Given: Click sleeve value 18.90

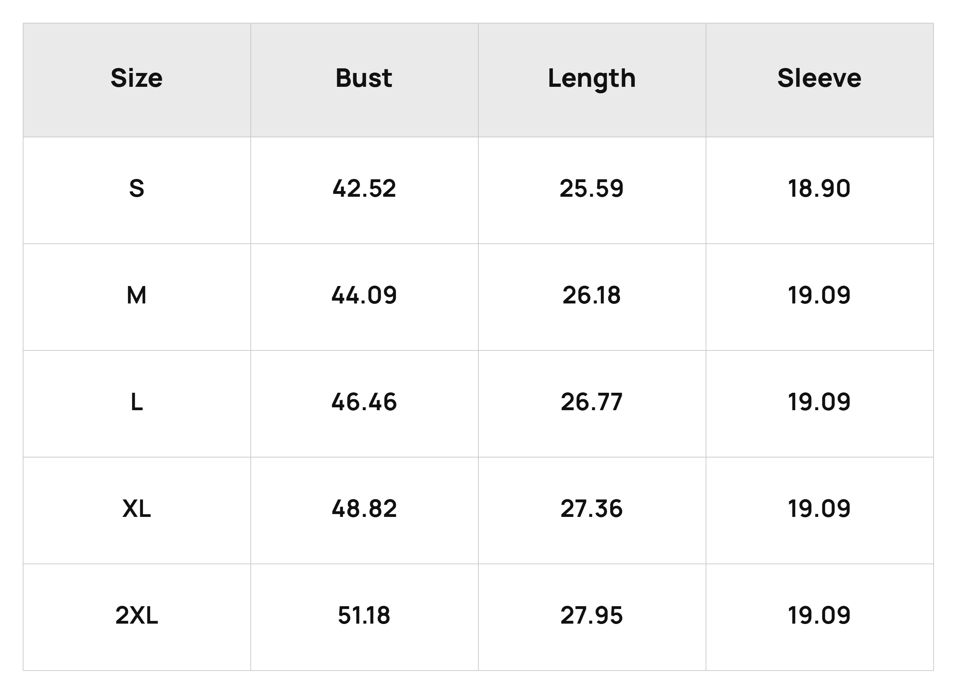Looking at the screenshot, I should tap(819, 188).
